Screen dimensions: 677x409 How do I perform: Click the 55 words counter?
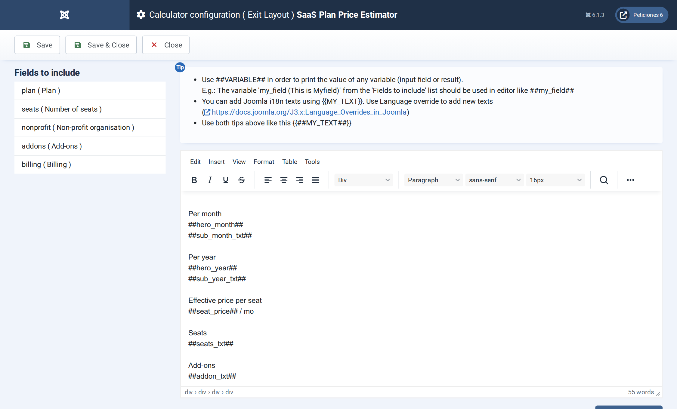coord(641,392)
